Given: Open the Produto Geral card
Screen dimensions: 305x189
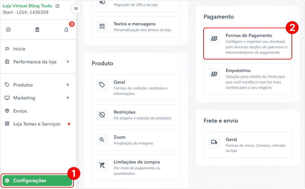Looking at the screenshot, I should click(x=136, y=88).
